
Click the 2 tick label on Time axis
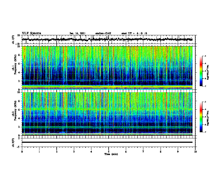[57, 152]
